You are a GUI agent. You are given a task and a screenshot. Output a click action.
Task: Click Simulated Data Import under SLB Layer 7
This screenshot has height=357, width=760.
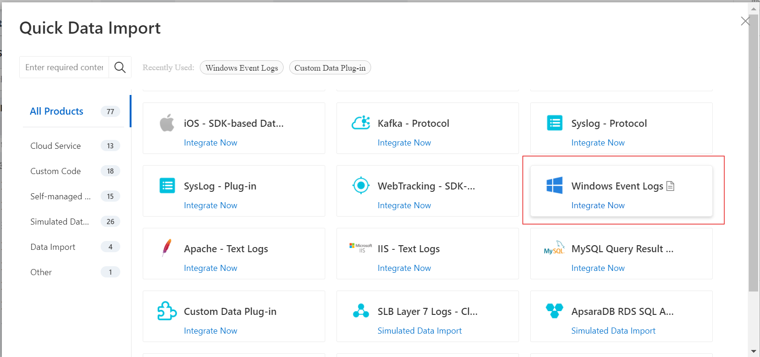pos(420,331)
